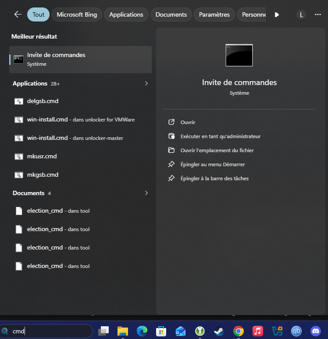
Task: Open Discord from the taskbar
Action: click(316, 331)
